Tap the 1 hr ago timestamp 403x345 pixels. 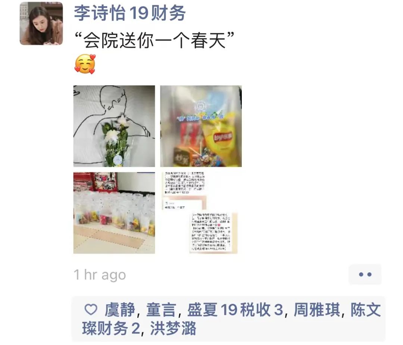[x=100, y=275]
